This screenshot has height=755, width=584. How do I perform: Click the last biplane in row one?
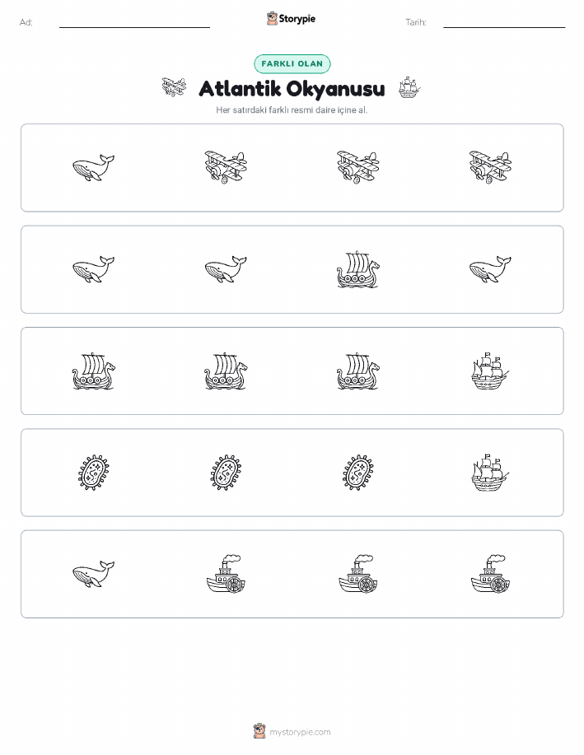[x=490, y=168]
